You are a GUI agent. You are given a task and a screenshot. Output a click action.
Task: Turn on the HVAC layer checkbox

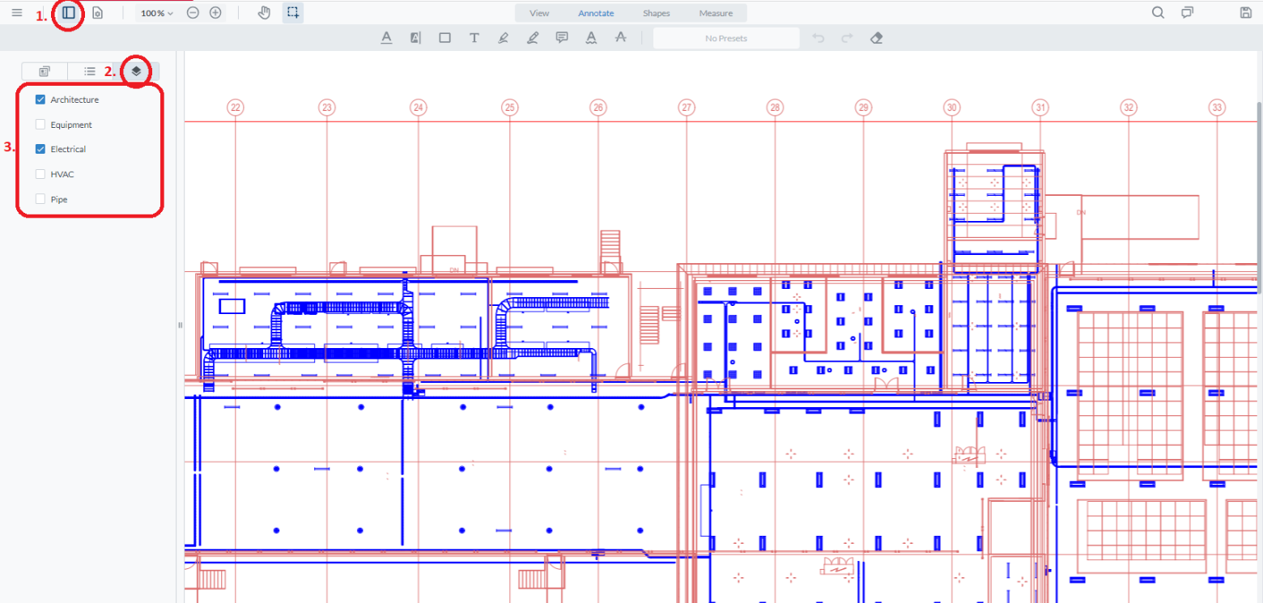pos(40,174)
